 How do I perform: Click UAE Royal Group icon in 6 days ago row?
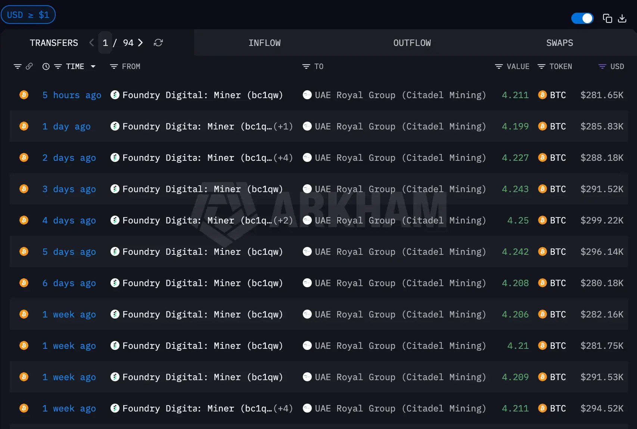tap(307, 283)
